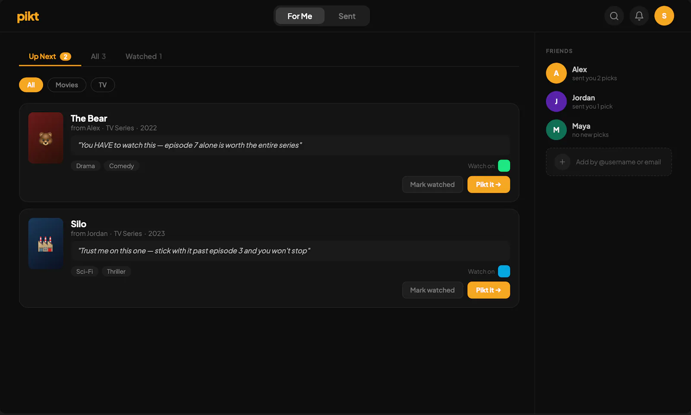Viewport: 691px width, 415px height.
Task: Click the plus icon to add friend
Action: click(562, 162)
